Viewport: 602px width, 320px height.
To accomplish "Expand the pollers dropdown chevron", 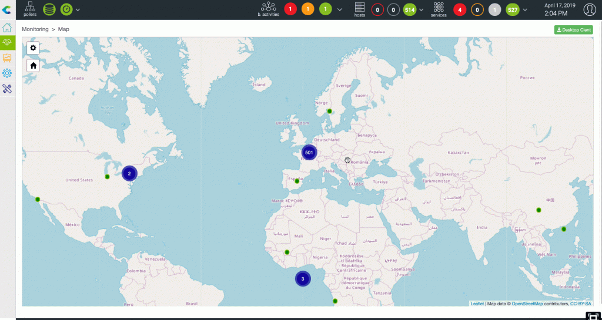I will click(78, 9).
